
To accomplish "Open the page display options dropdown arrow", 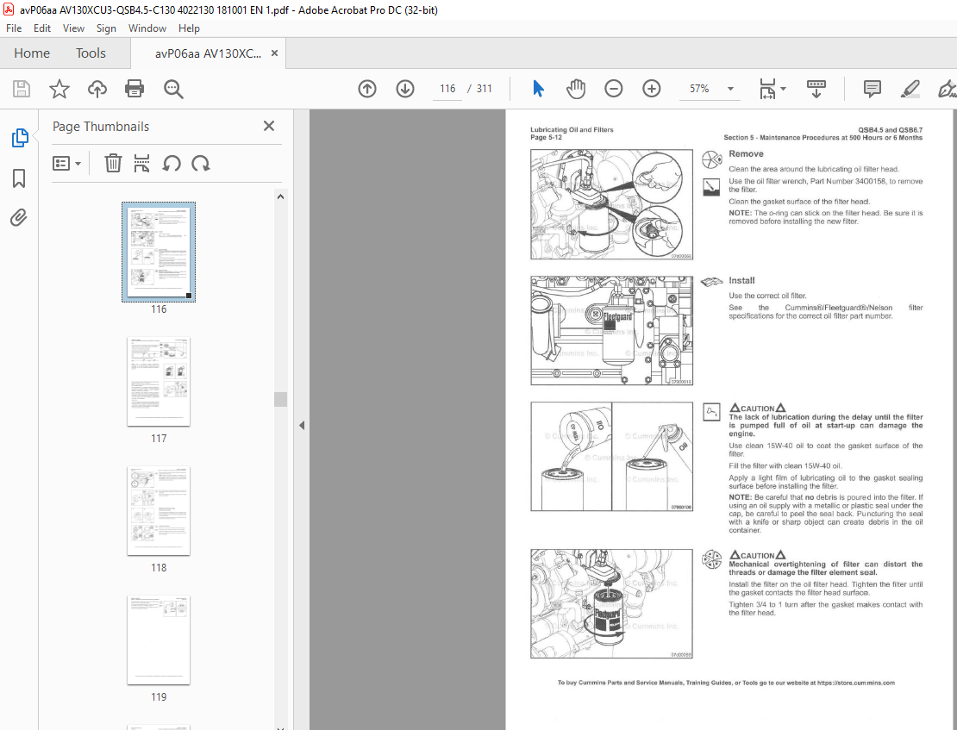I will [783, 89].
